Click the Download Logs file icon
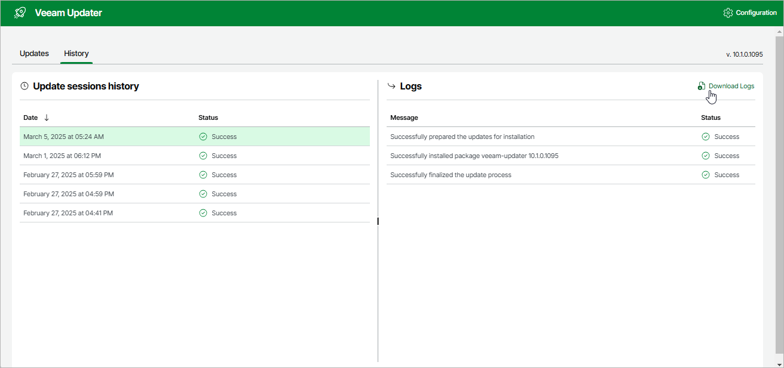 (701, 86)
